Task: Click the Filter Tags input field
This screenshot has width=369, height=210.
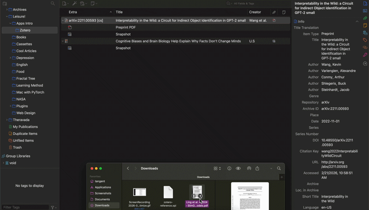Action: click(x=25, y=207)
